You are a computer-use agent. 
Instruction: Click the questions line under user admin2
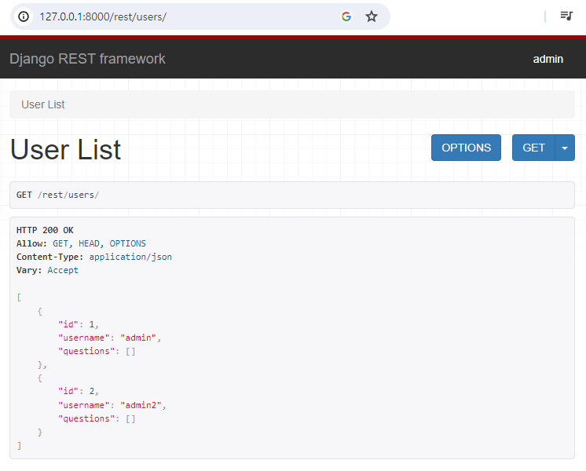[97, 418]
